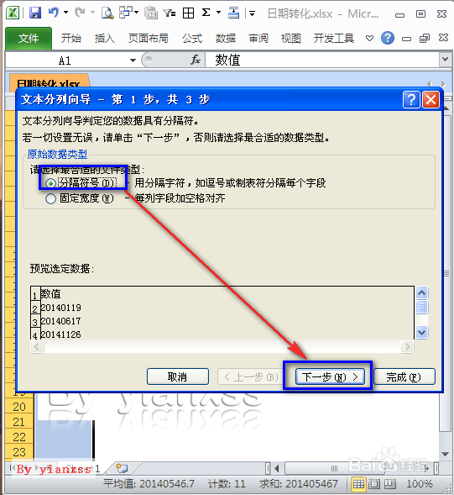Switch to Normal view icon in status bar
Screen dimensions: 454x495
(x=358, y=483)
